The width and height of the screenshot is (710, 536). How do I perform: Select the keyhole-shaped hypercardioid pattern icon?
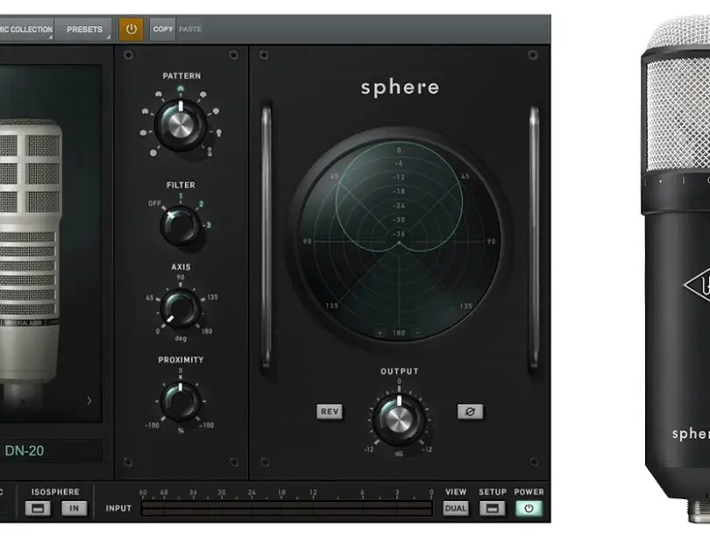point(219,132)
